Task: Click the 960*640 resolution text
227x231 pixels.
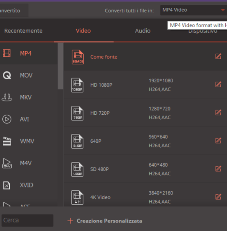Action: pyautogui.click(x=158, y=137)
